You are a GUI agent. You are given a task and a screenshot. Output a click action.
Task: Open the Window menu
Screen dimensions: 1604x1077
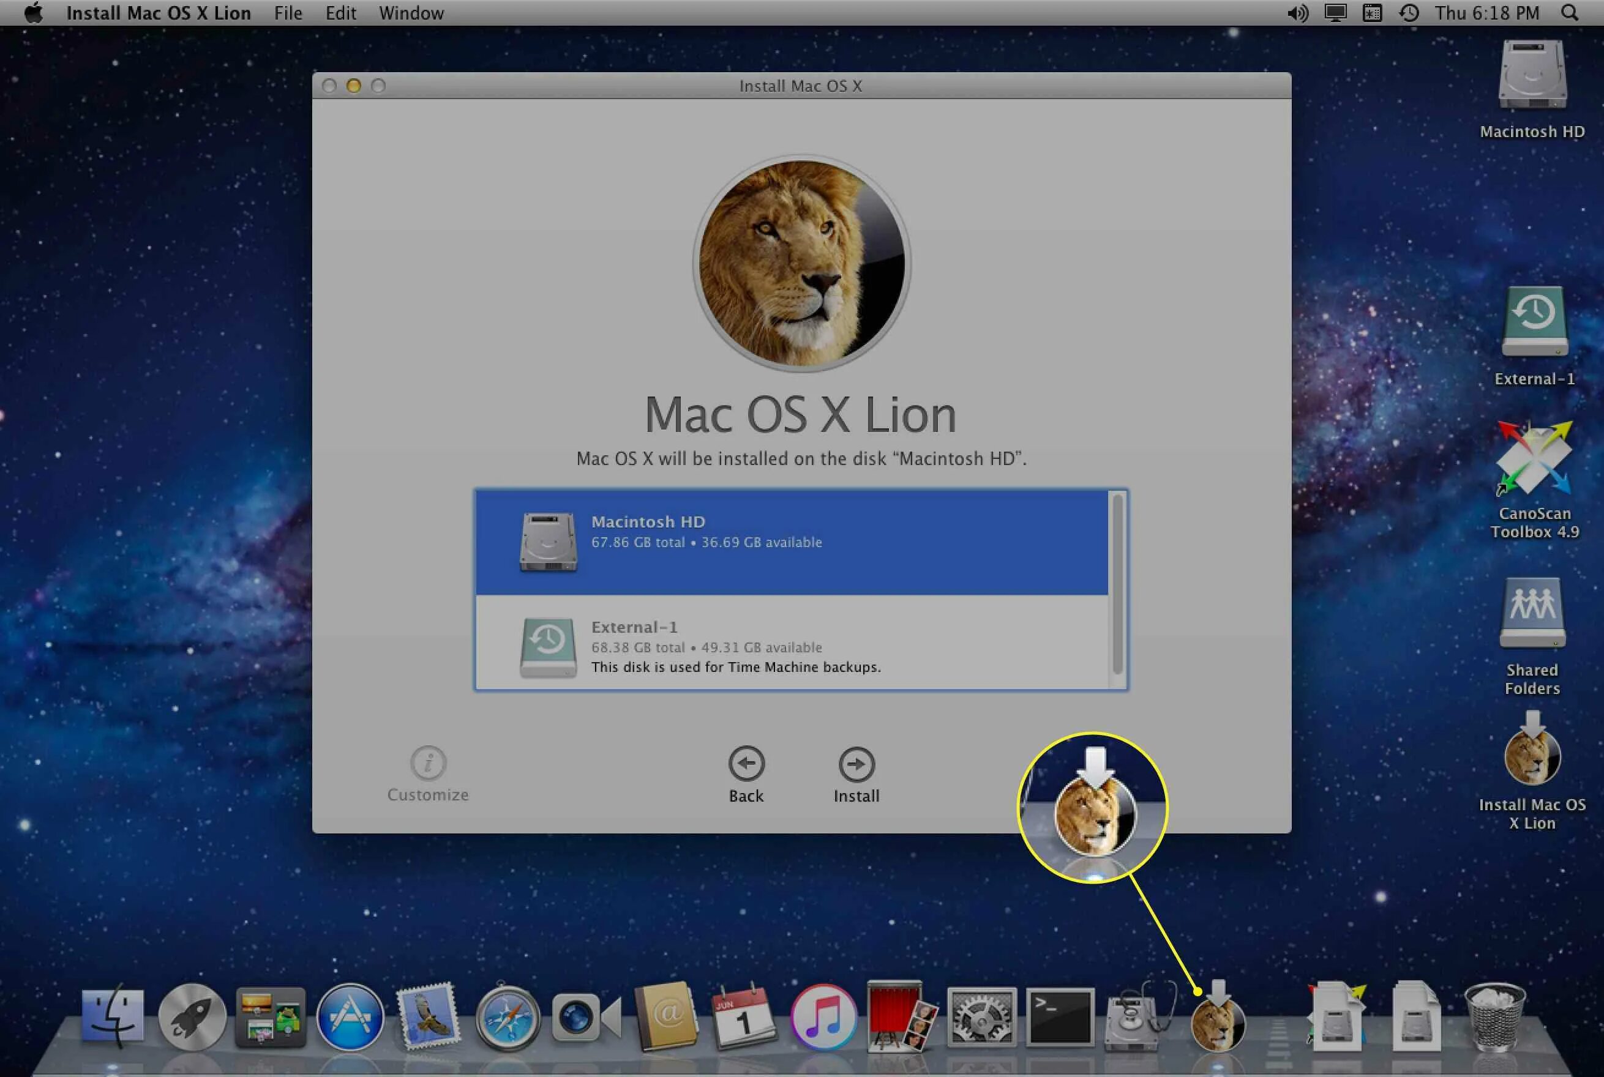pos(410,12)
